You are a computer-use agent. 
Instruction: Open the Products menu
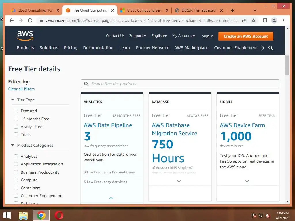pos(25,48)
